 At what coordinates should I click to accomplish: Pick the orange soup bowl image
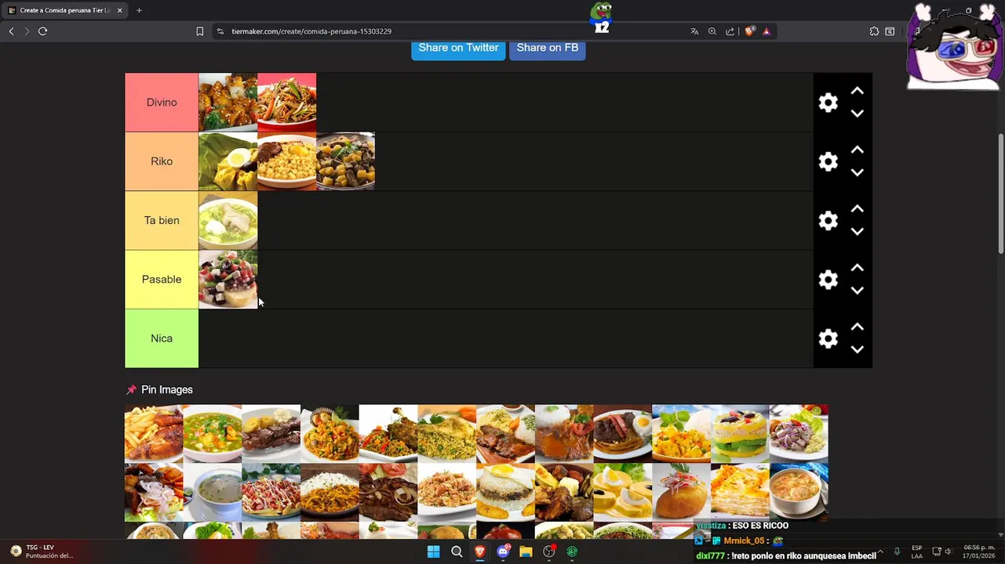(799, 492)
